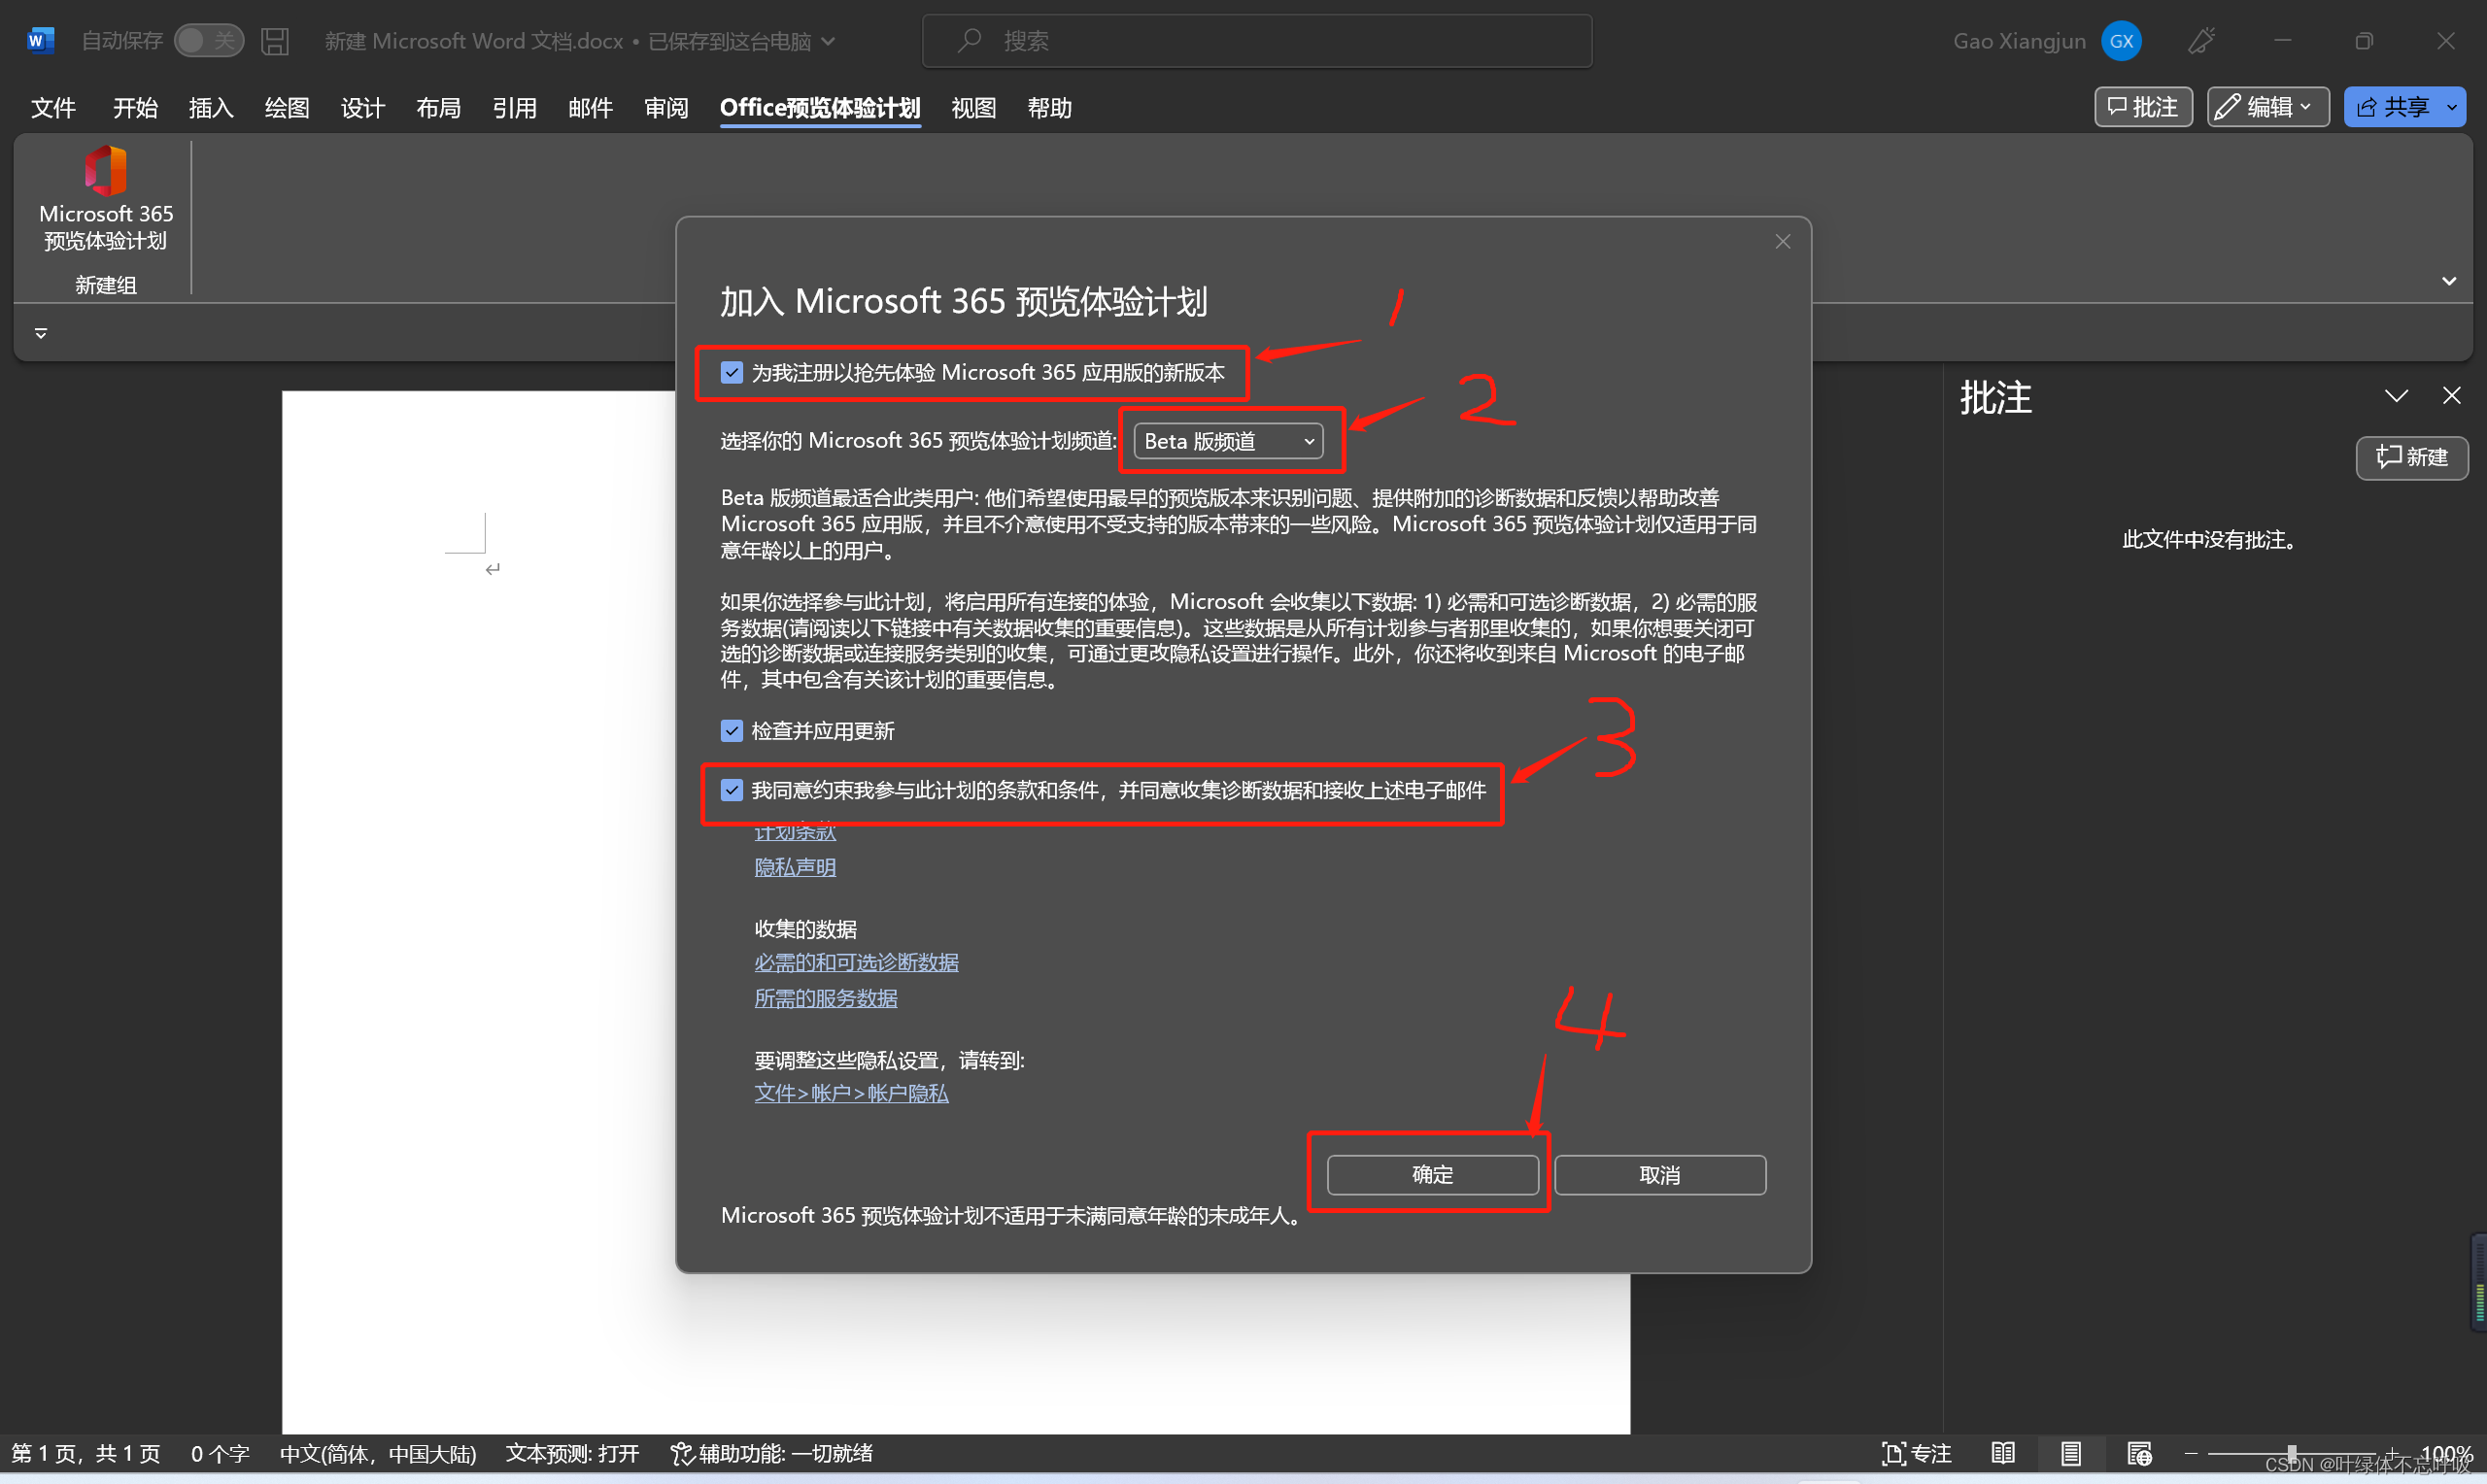Toggle the 自动保存 switch

[208, 41]
